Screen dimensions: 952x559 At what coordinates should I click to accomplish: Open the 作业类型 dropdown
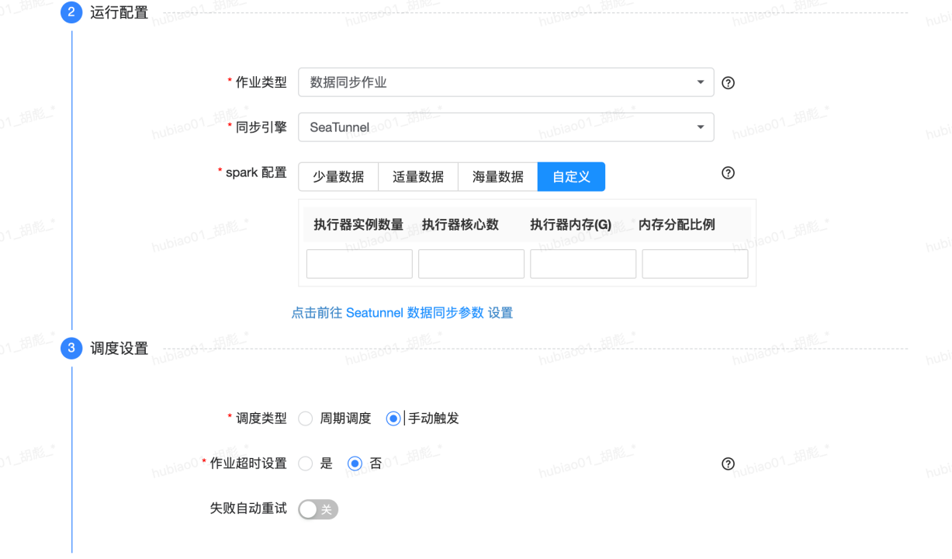pyautogui.click(x=506, y=82)
